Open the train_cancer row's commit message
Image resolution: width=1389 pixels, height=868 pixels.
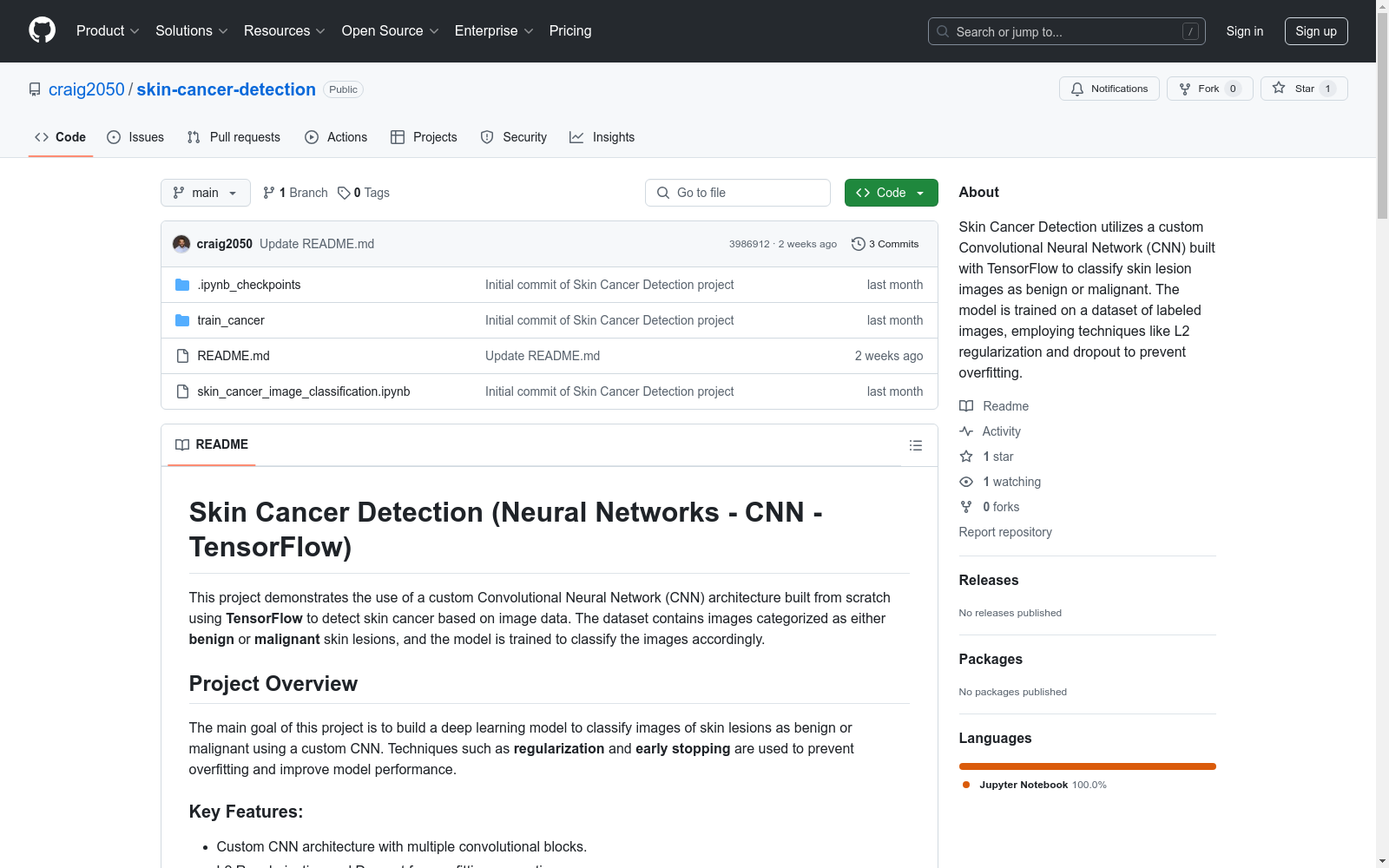coord(609,320)
